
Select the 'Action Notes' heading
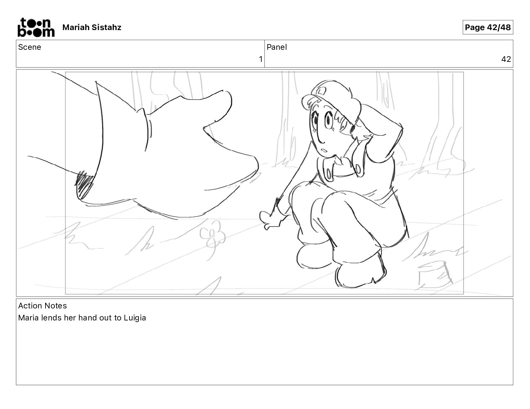42,306
